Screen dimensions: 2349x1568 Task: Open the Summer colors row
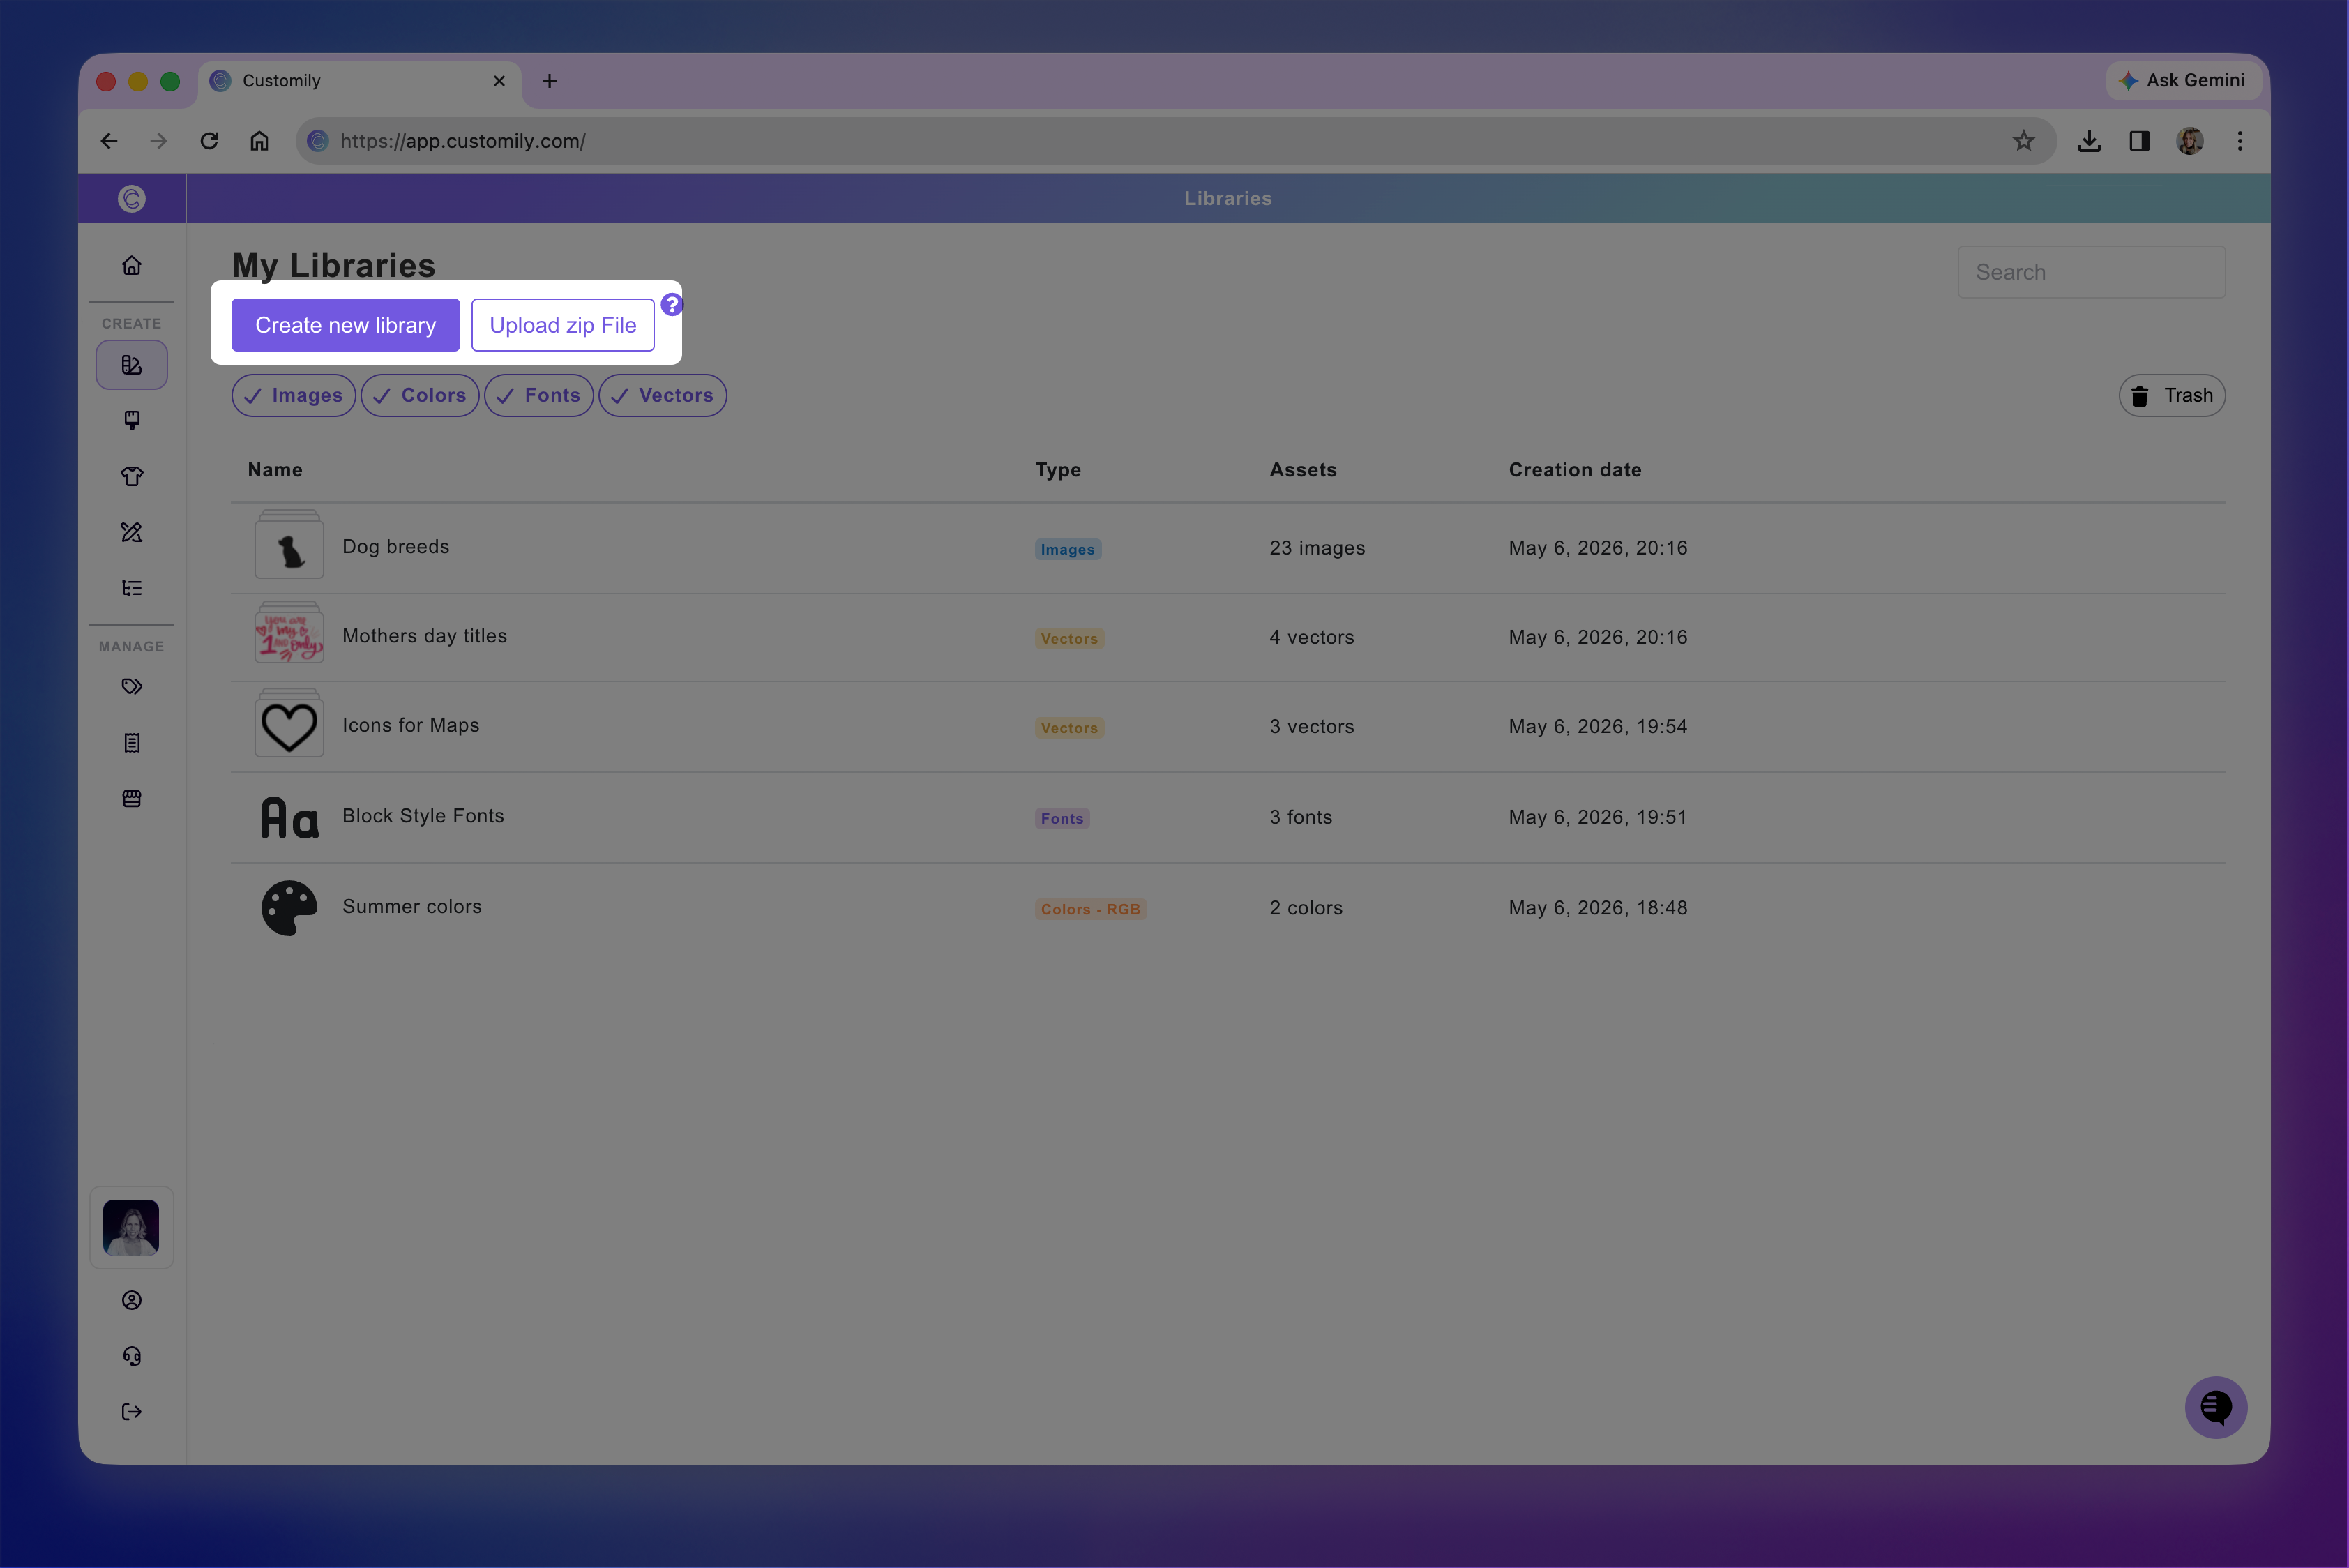coord(1228,908)
